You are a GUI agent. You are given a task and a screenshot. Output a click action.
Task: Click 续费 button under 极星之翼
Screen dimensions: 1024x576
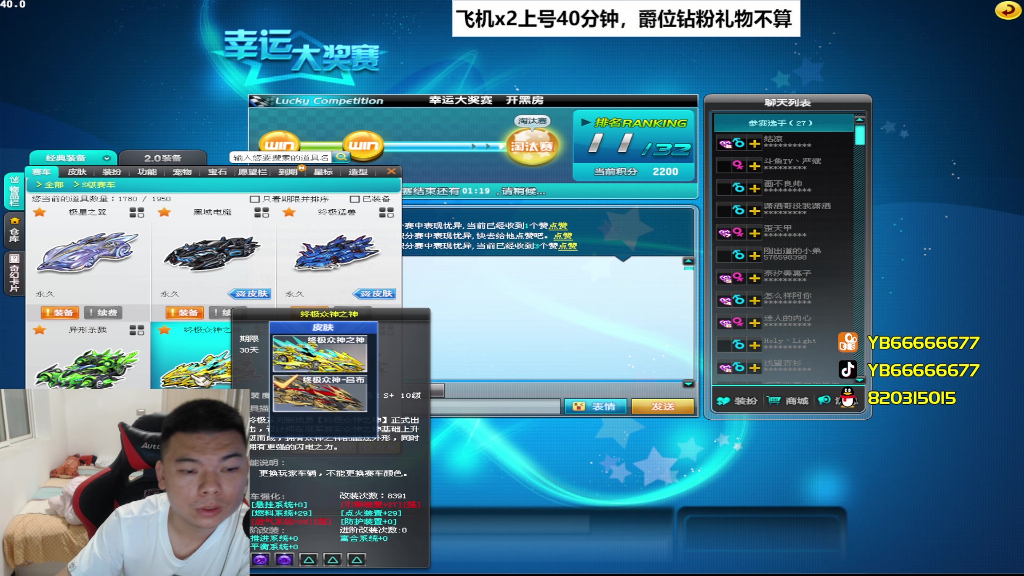coord(103,313)
